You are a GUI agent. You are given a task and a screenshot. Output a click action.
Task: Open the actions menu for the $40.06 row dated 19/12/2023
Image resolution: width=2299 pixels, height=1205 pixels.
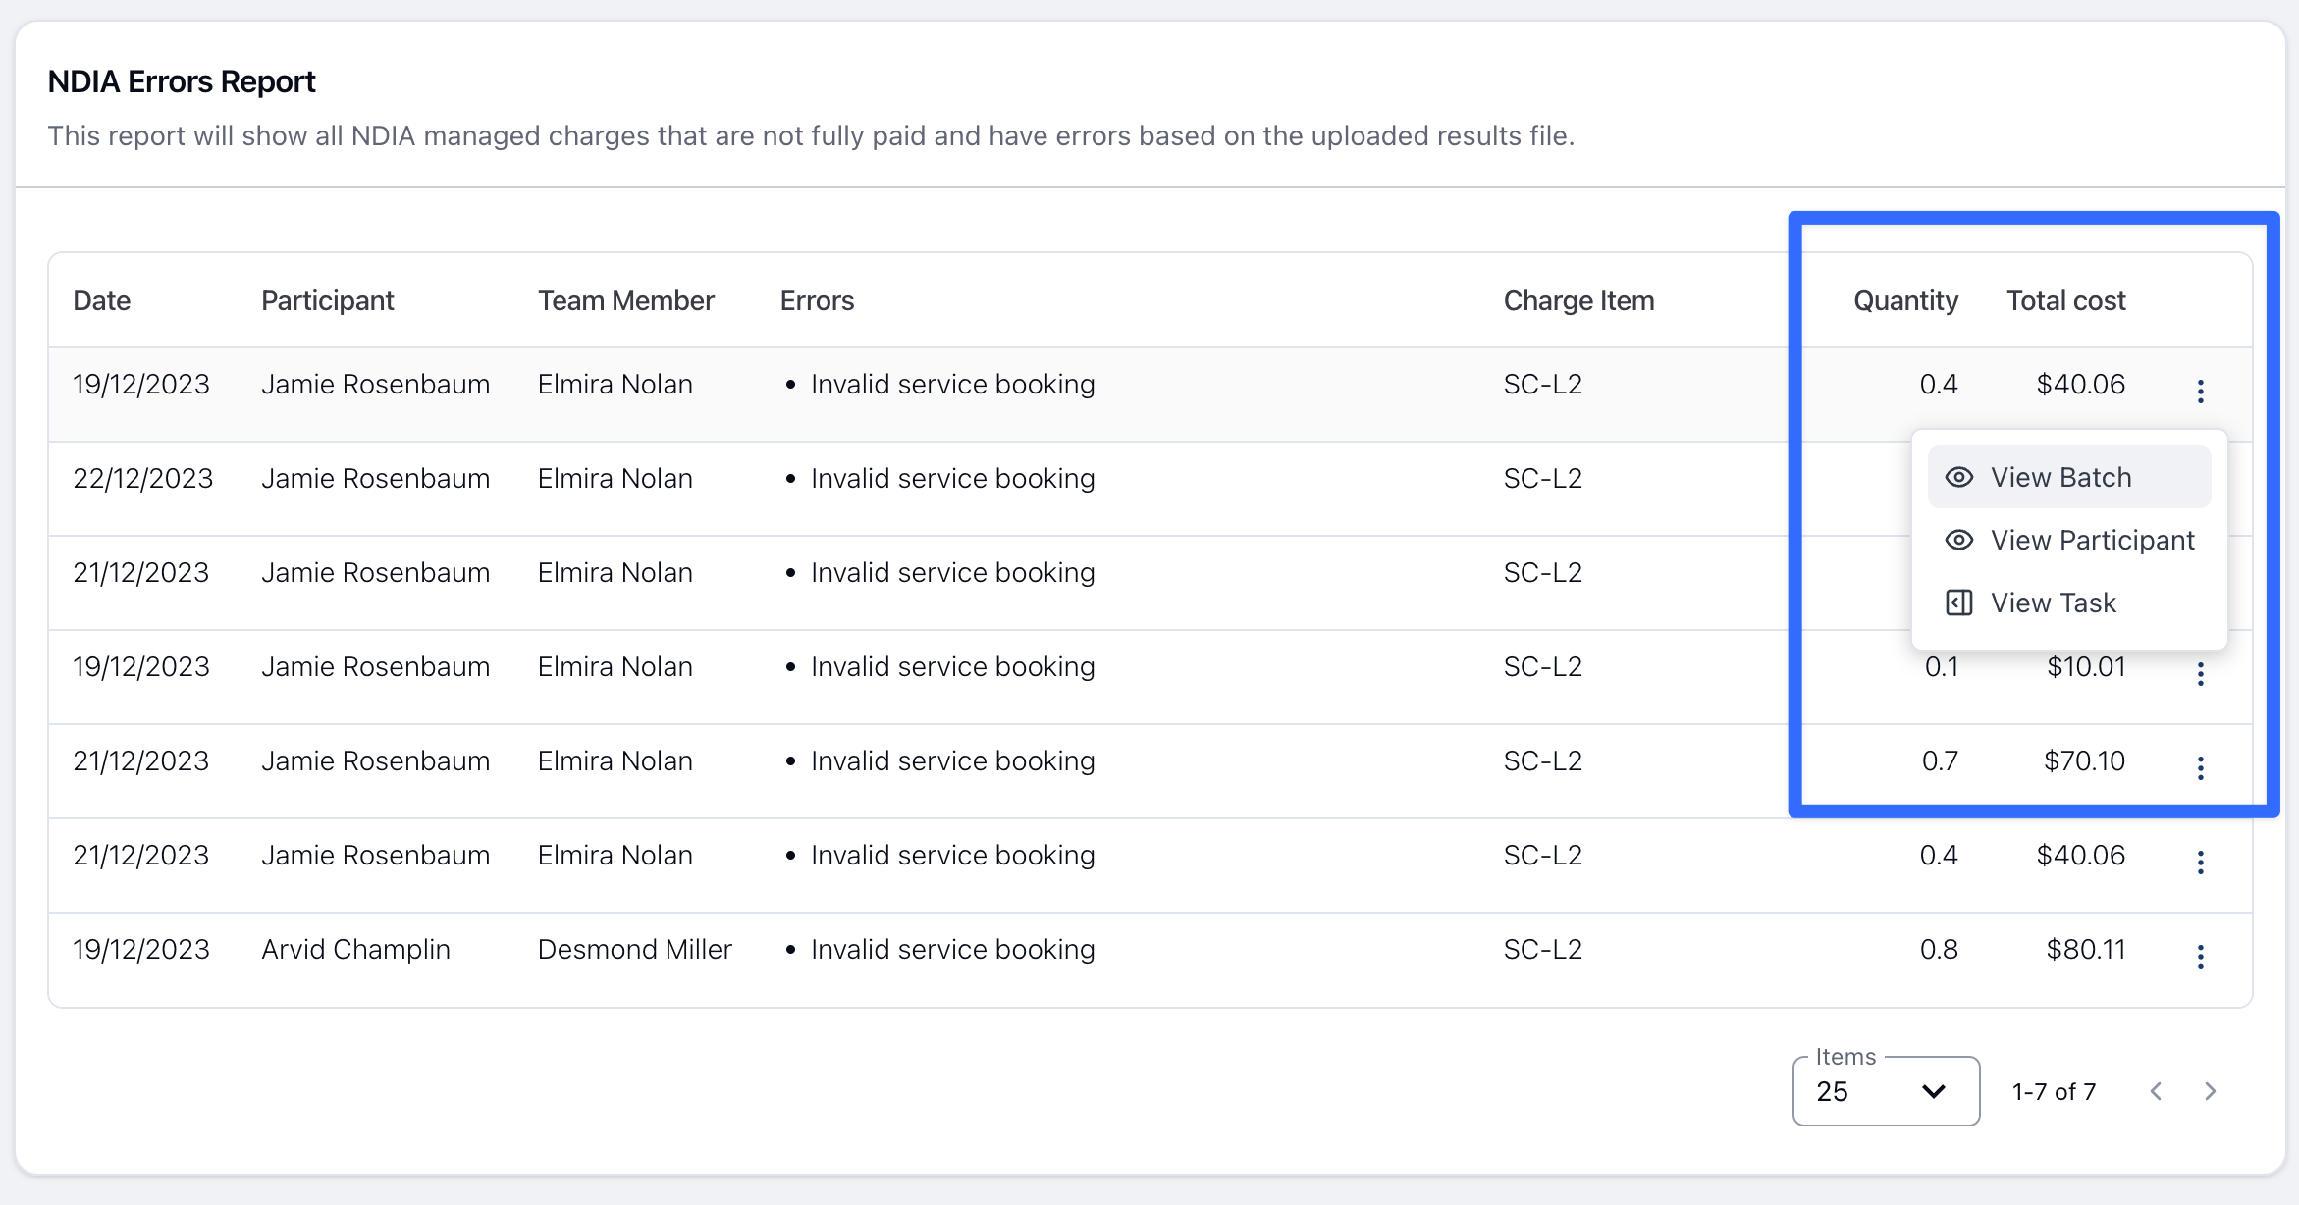[x=2200, y=392]
